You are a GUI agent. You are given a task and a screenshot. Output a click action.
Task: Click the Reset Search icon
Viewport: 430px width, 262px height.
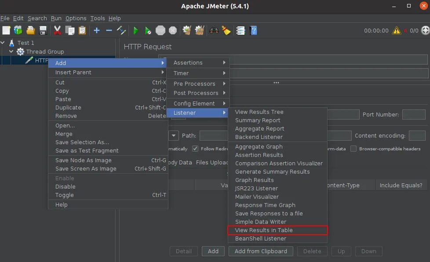click(226, 30)
